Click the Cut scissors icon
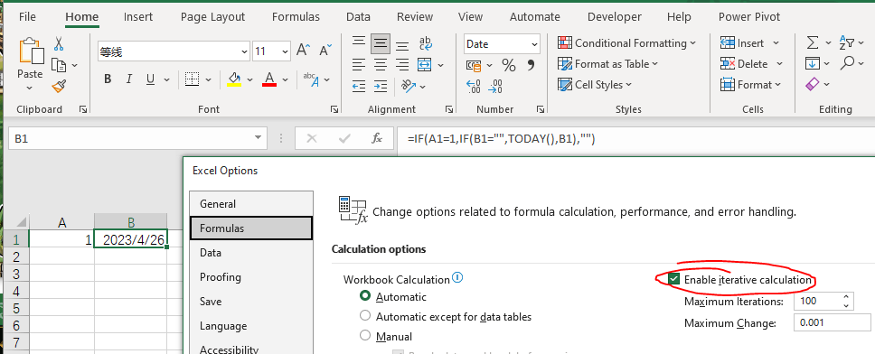The image size is (875, 354). [x=59, y=43]
